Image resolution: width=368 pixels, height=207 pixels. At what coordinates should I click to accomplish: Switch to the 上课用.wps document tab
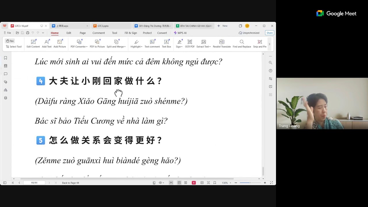coord(70,26)
